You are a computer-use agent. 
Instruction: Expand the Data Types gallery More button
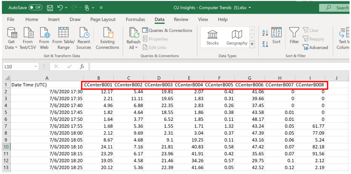point(252,44)
